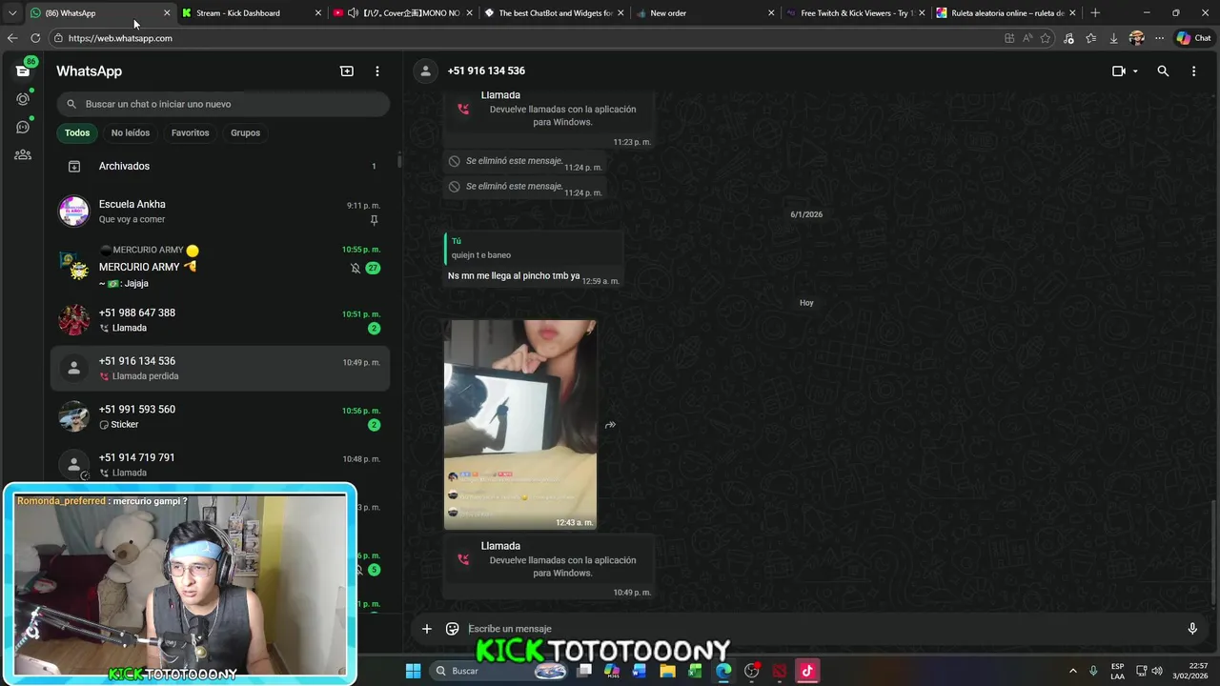Open TikTok app in the taskbar
This screenshot has height=686, width=1220.
(x=807, y=671)
